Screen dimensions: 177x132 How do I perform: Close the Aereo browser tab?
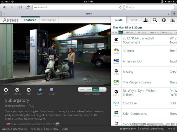tap(4, 14)
